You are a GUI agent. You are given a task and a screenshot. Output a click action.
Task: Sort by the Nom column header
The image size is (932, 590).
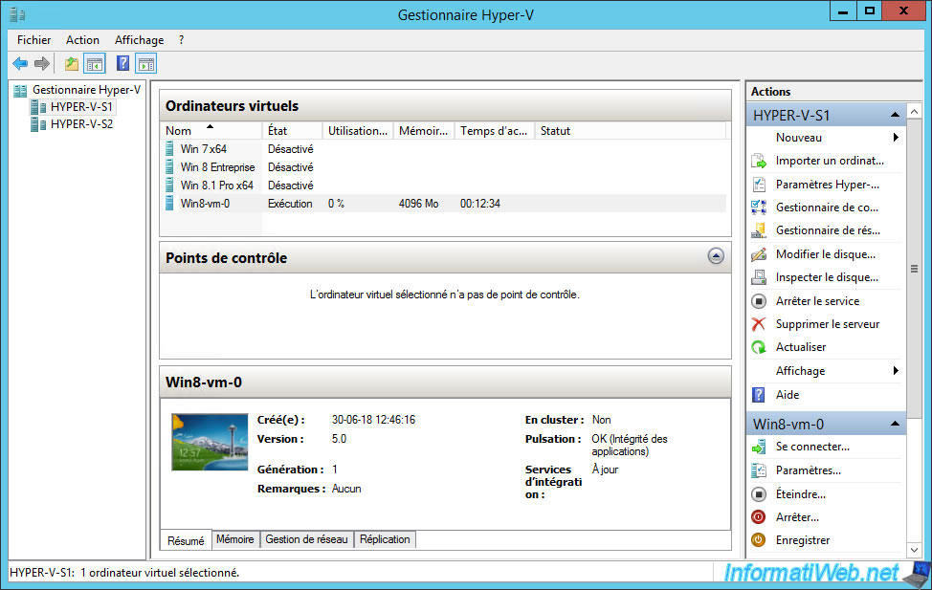tap(211, 131)
